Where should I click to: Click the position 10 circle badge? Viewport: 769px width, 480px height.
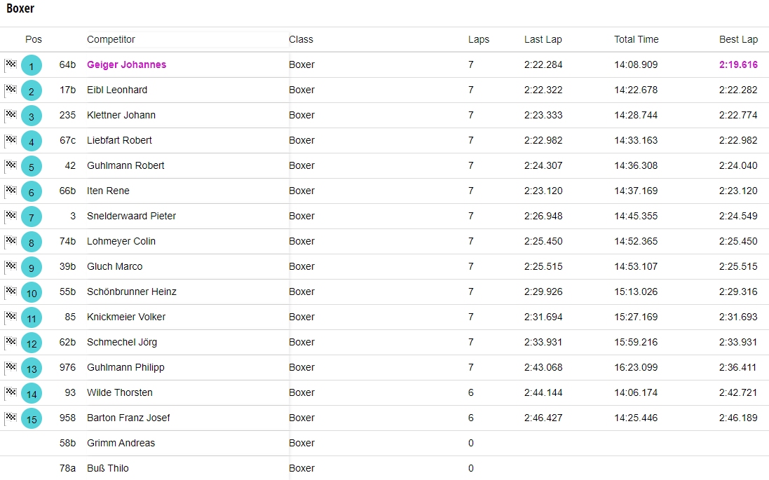32,293
